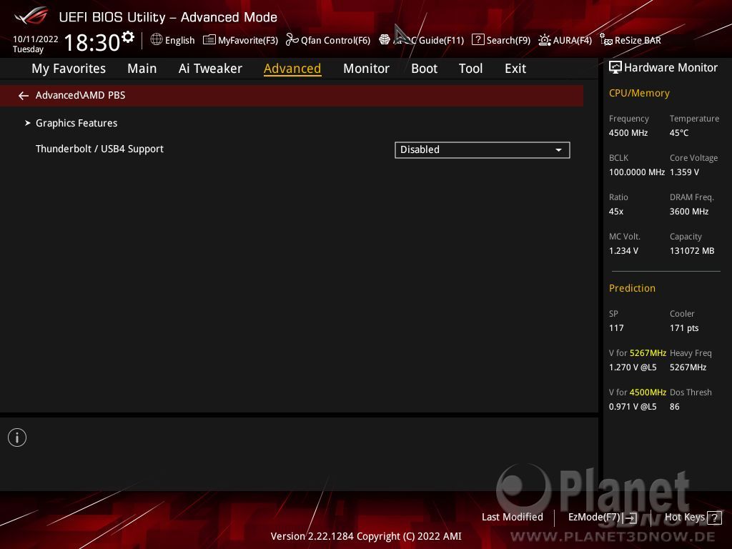The height and width of the screenshot is (549, 732).
Task: Click CPU frequency value 4500 MHz
Action: [x=628, y=133]
